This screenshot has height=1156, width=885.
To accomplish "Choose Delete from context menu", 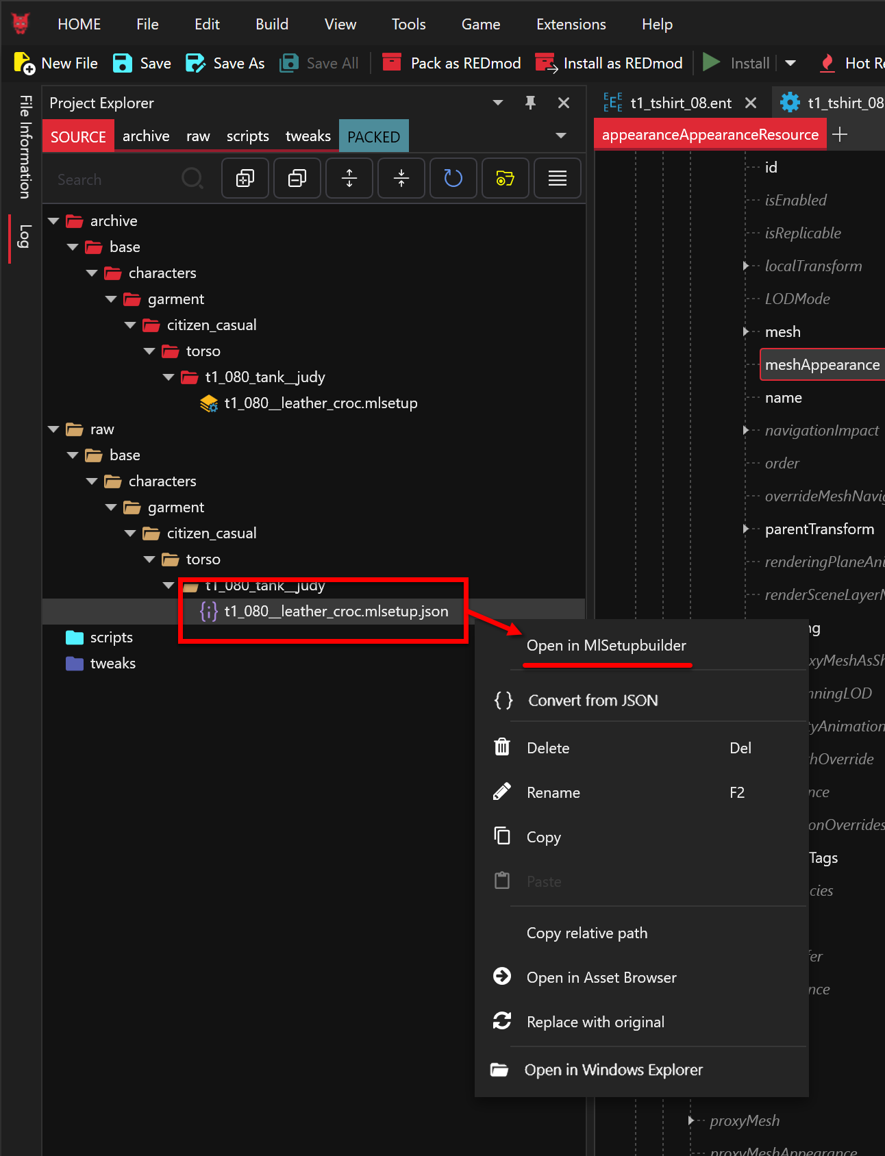I will click(548, 749).
